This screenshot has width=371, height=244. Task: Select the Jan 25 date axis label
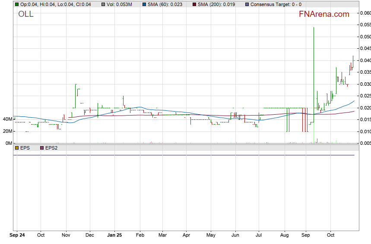(114, 235)
